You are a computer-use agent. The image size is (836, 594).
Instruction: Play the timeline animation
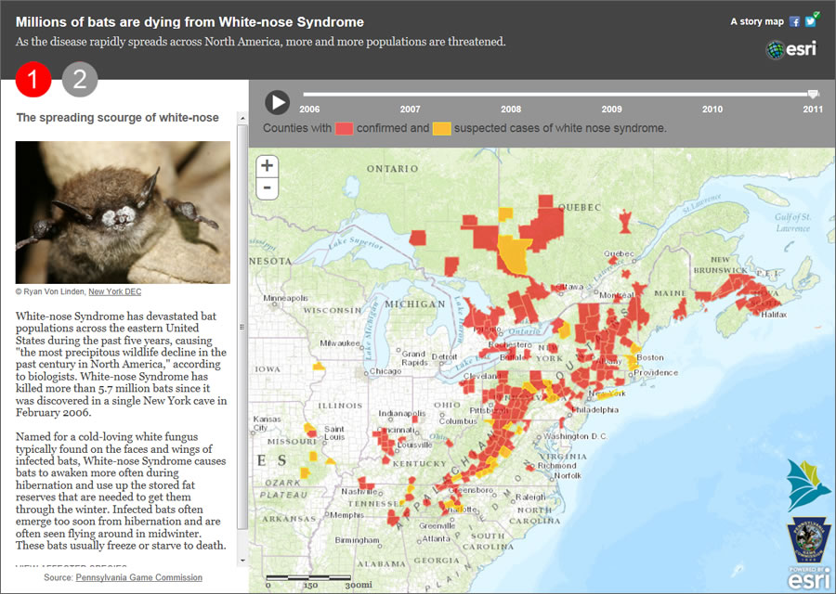pyautogui.click(x=277, y=102)
